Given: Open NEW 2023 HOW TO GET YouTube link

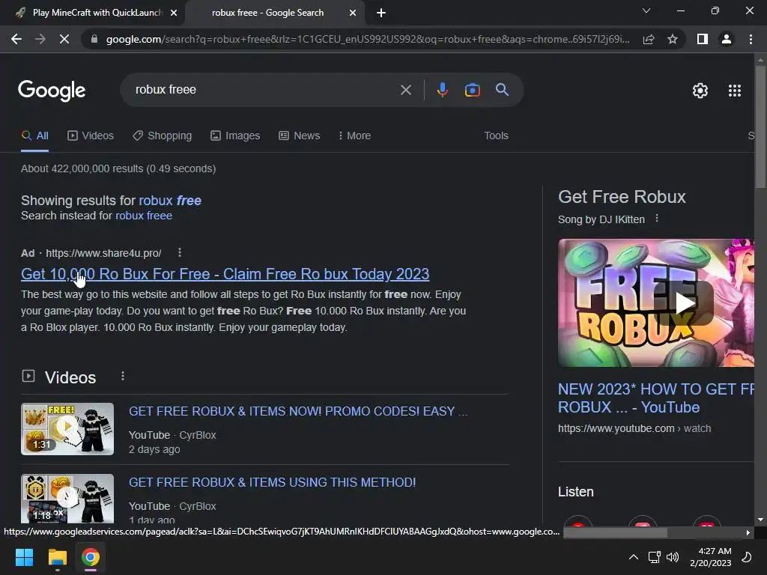Looking at the screenshot, I should (x=656, y=398).
